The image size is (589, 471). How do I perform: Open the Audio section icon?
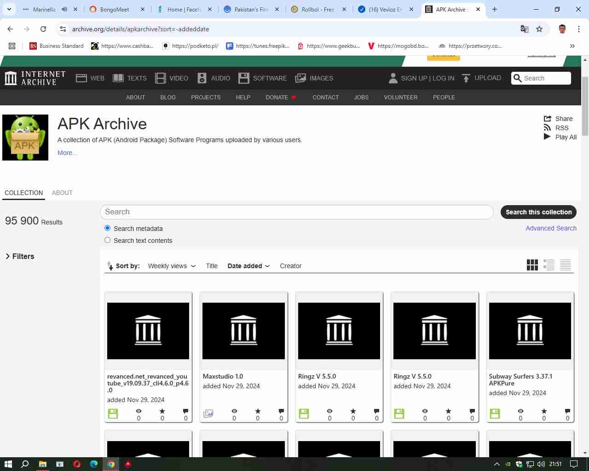tap(202, 78)
